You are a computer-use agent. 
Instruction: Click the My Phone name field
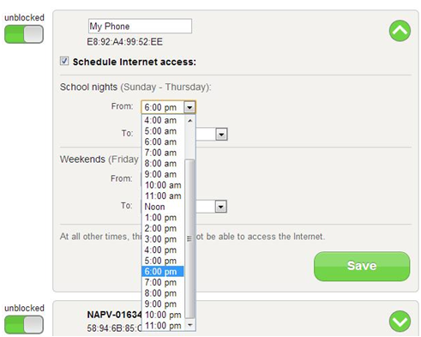[x=140, y=27]
